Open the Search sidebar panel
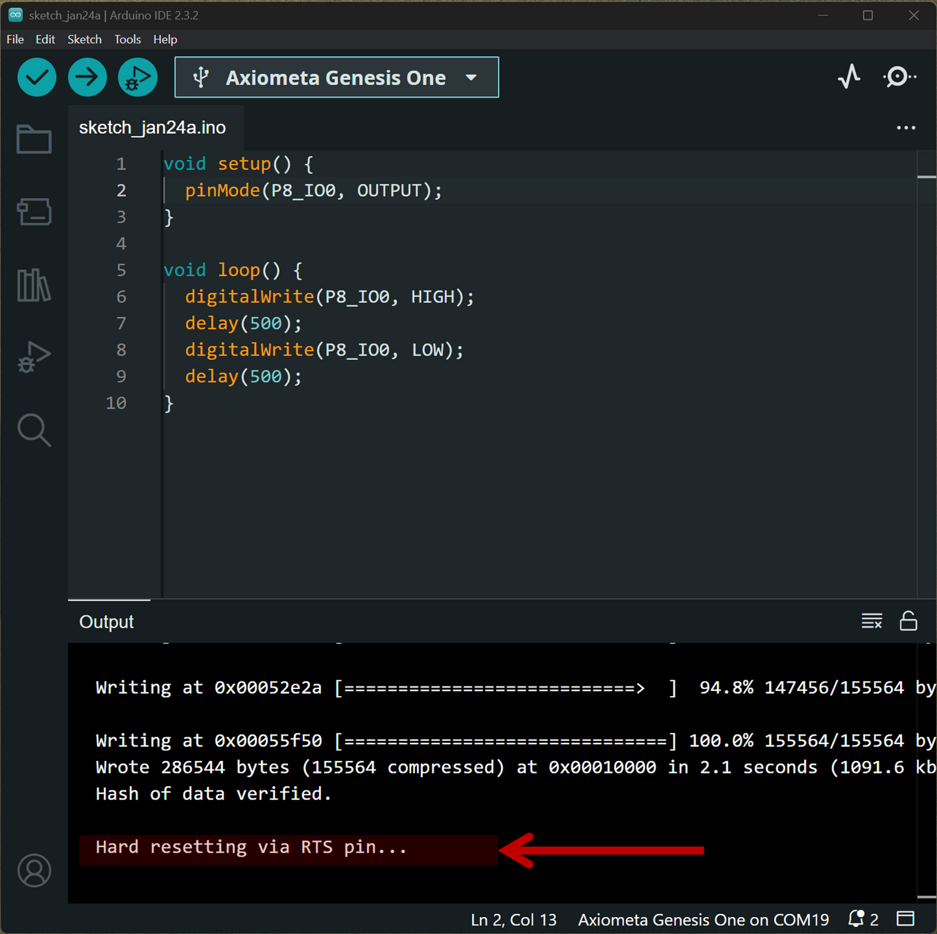Image resolution: width=937 pixels, height=934 pixels. point(34,430)
